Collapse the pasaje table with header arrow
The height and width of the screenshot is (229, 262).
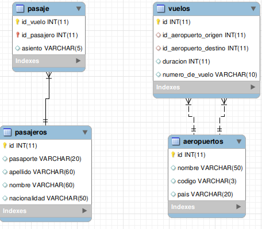point(79,9)
